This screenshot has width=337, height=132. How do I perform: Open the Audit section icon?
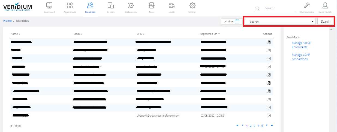tap(172, 5)
